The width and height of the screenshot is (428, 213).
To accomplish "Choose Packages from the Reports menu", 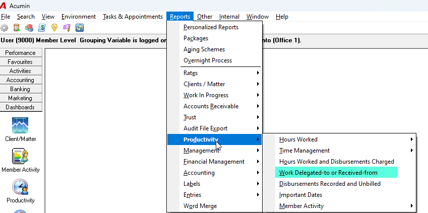I will tap(214, 38).
